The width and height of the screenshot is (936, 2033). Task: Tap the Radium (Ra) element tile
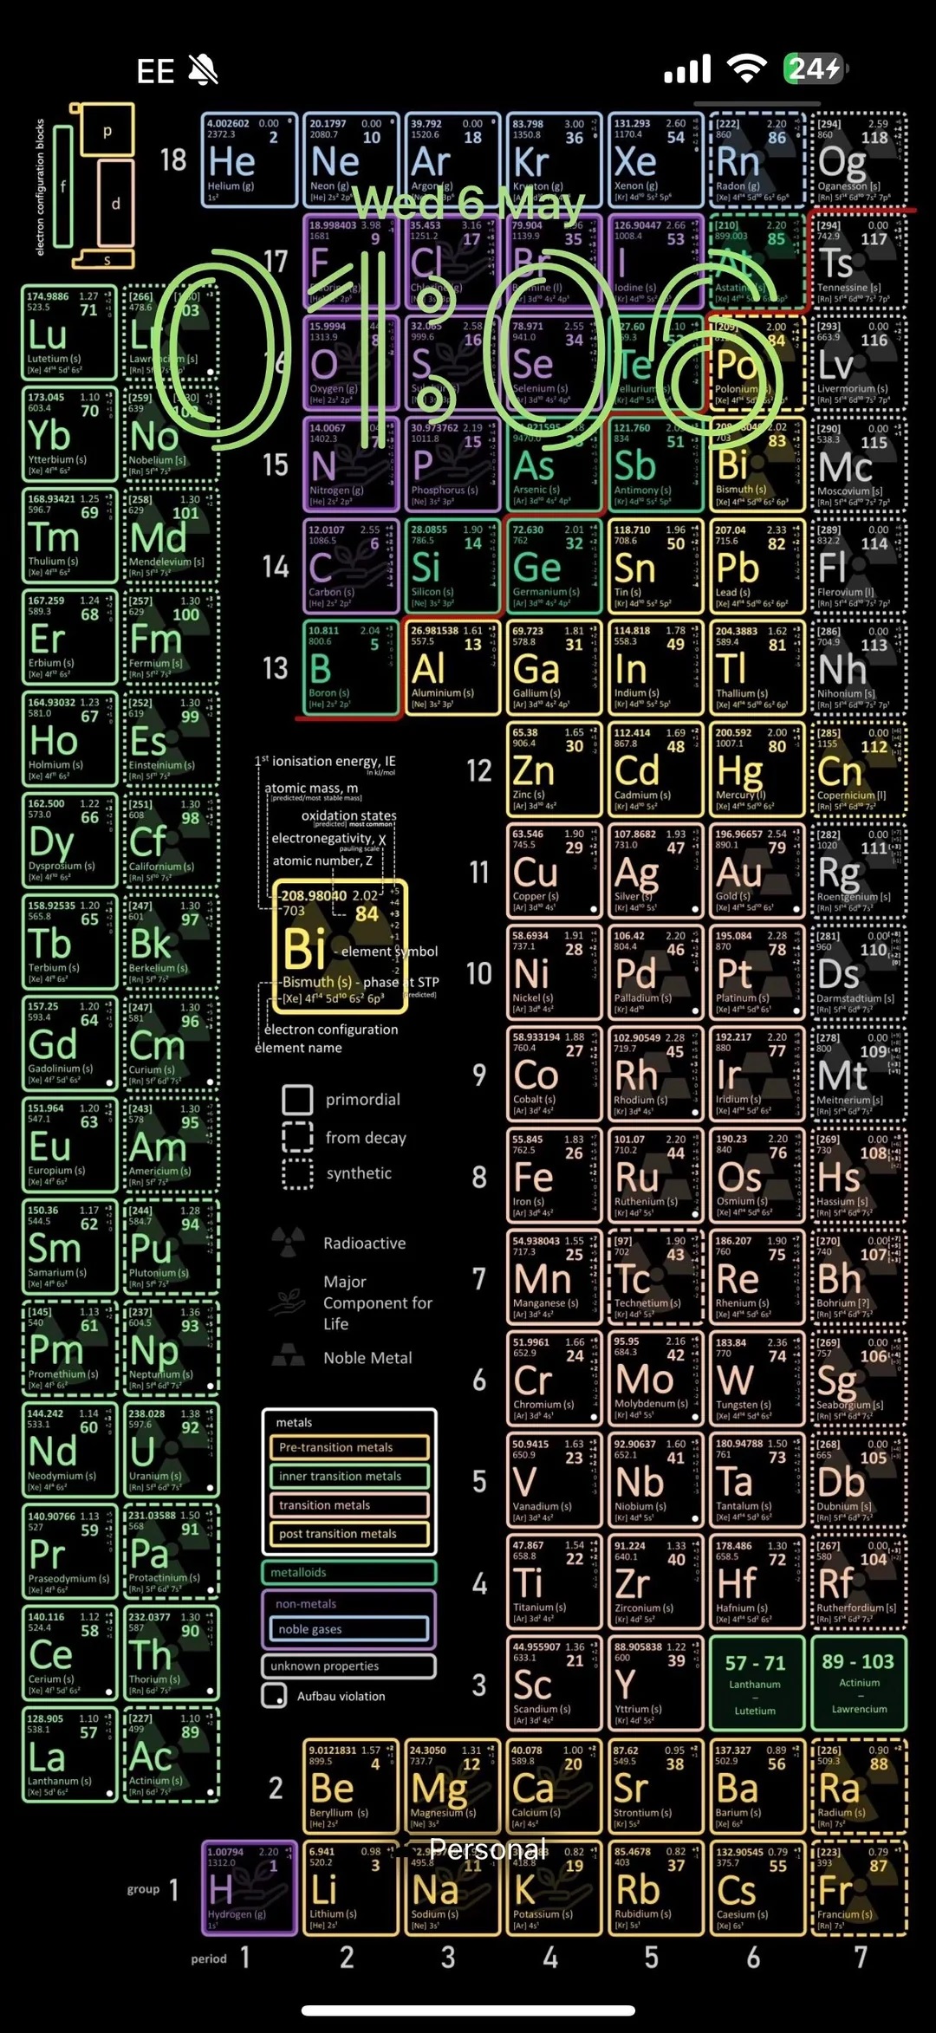[859, 1787]
